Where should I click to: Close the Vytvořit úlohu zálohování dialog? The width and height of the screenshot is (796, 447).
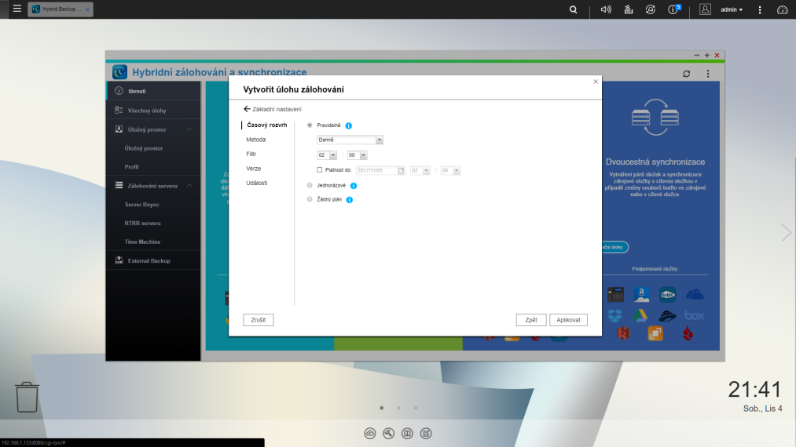pos(596,82)
